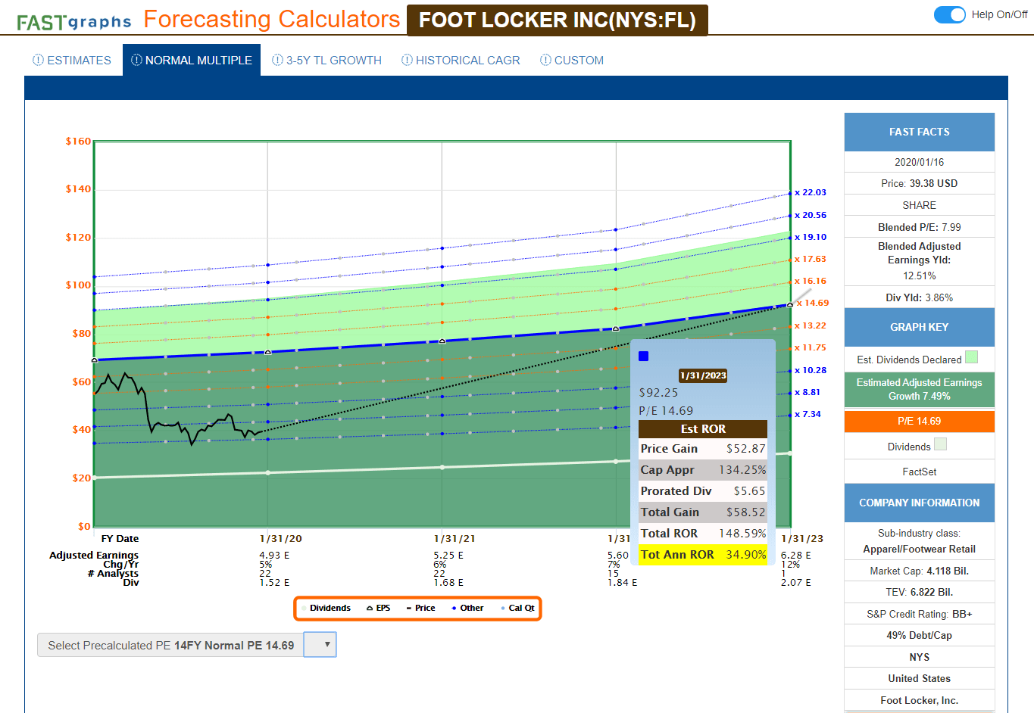The image size is (1034, 713).
Task: Open the ESTIMATES tab
Action: [x=72, y=60]
